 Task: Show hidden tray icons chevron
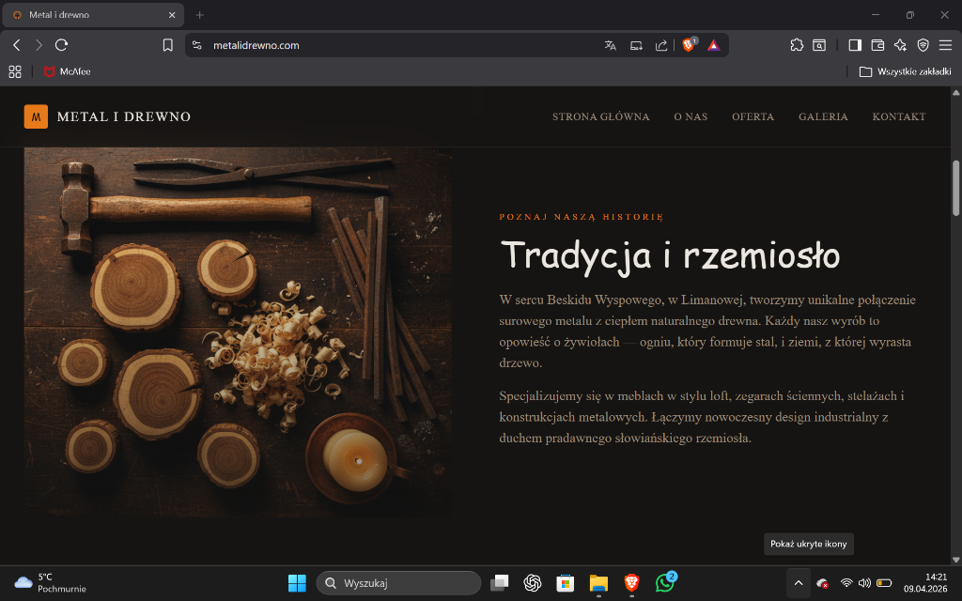coord(799,582)
